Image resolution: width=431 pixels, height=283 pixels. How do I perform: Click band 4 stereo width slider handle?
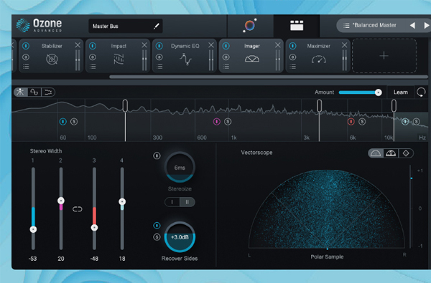click(122, 201)
